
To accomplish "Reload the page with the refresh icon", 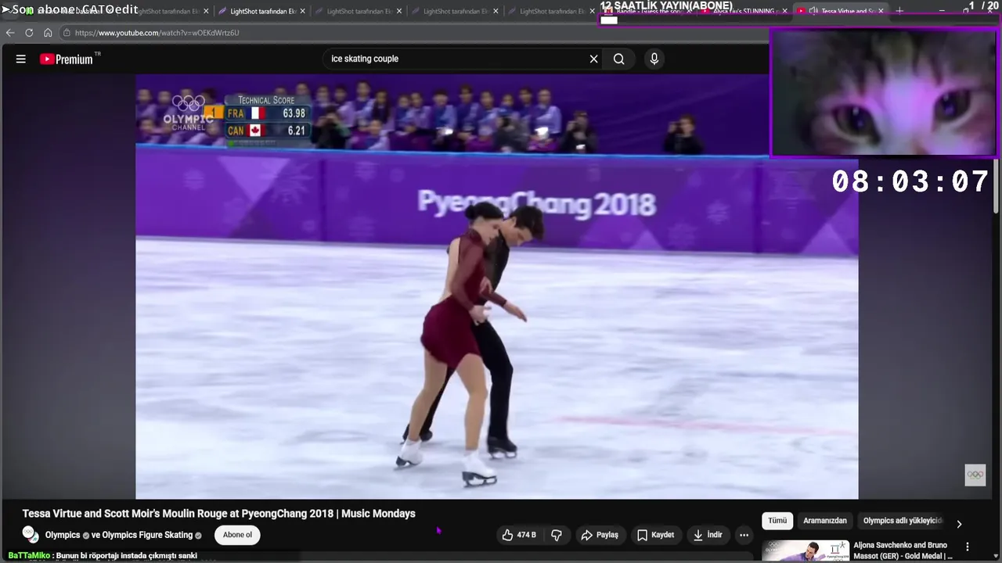I will pos(29,33).
